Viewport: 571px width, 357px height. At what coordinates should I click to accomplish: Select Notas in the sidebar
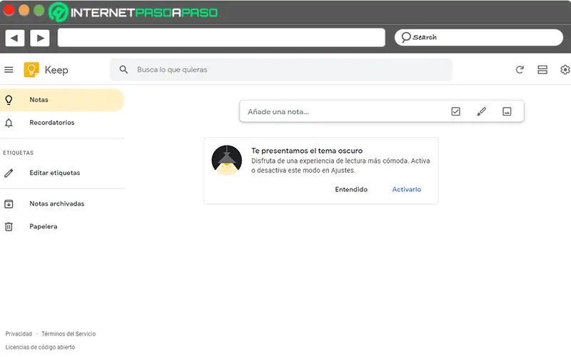click(x=62, y=100)
